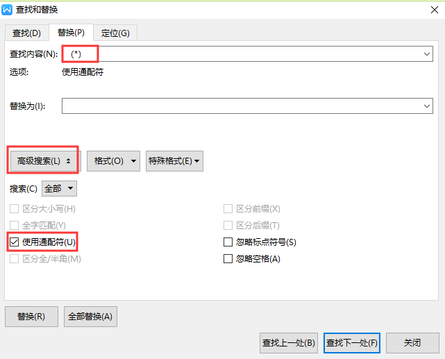
Task: Toggle the 区分全/半角(M) checkbox
Action: point(14,258)
